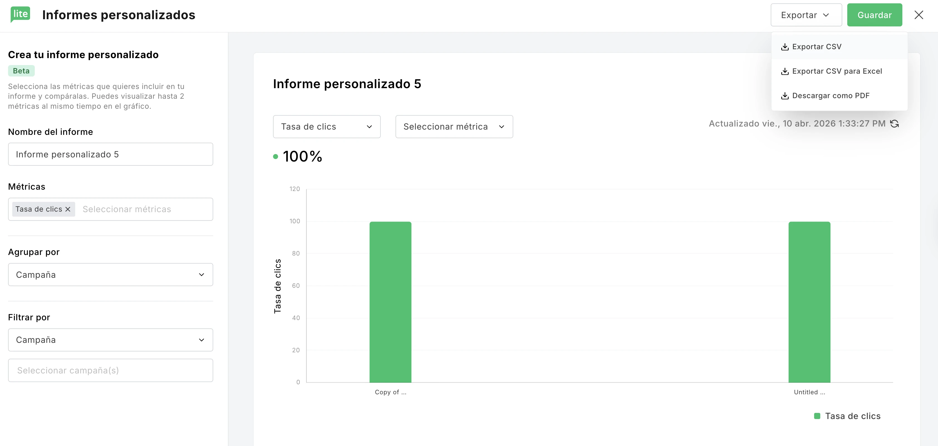Select the Descargar como PDF menu option
Image resolution: width=938 pixels, height=446 pixels.
[x=831, y=96]
